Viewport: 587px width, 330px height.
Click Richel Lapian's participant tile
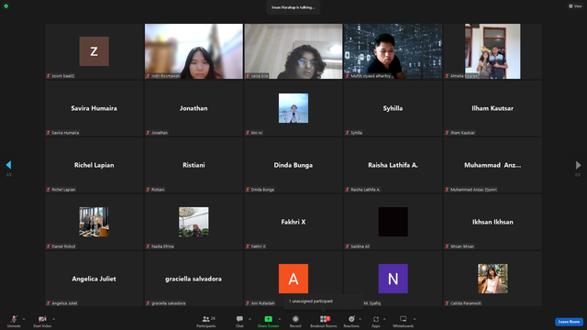click(94, 165)
